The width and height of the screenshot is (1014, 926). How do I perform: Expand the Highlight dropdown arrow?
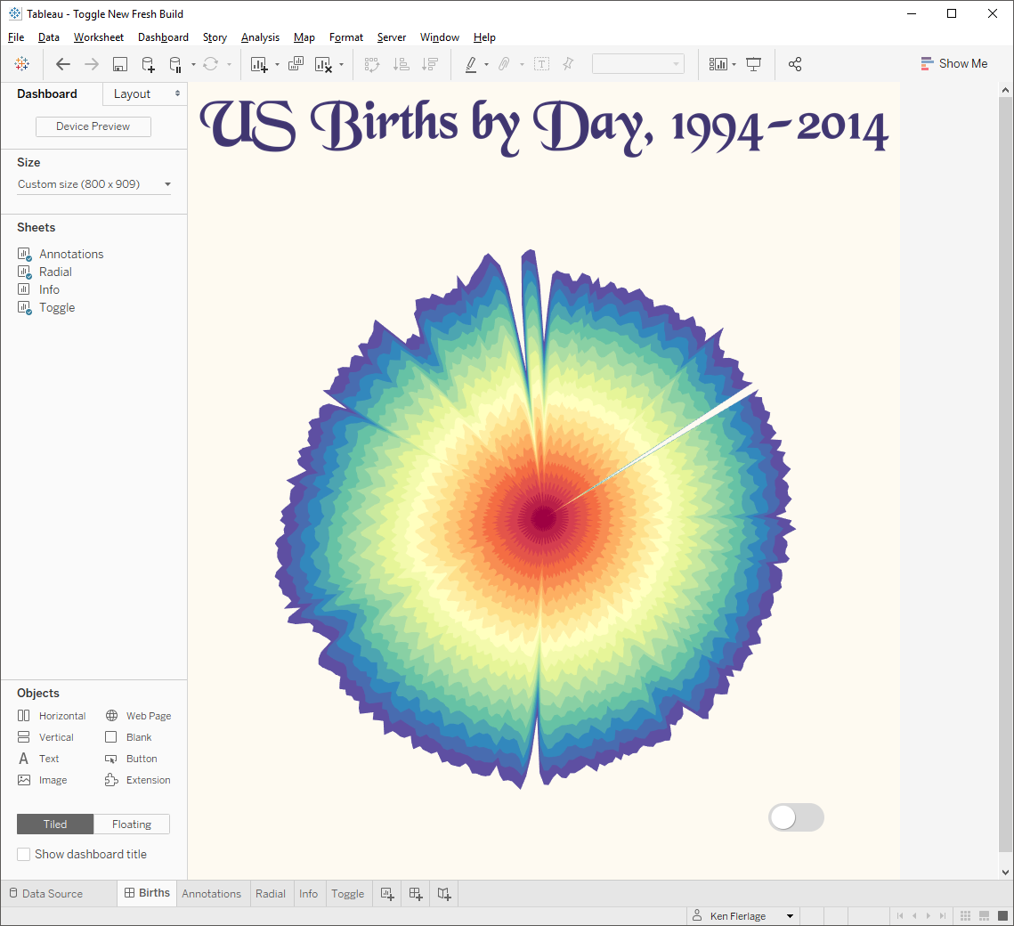pyautogui.click(x=486, y=64)
